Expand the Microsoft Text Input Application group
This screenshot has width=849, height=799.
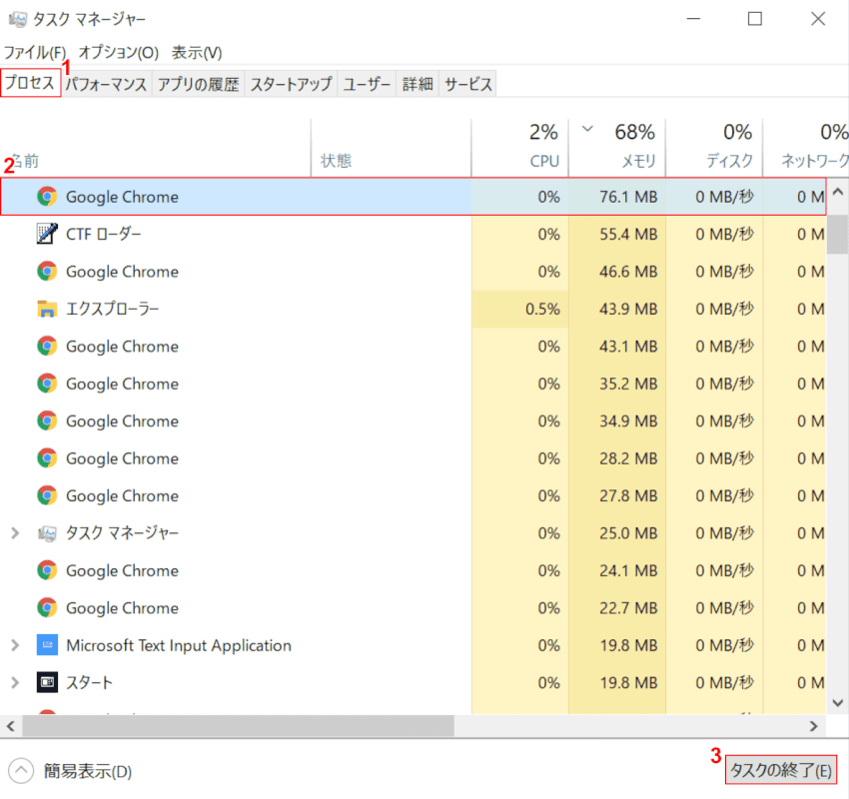(x=15, y=645)
